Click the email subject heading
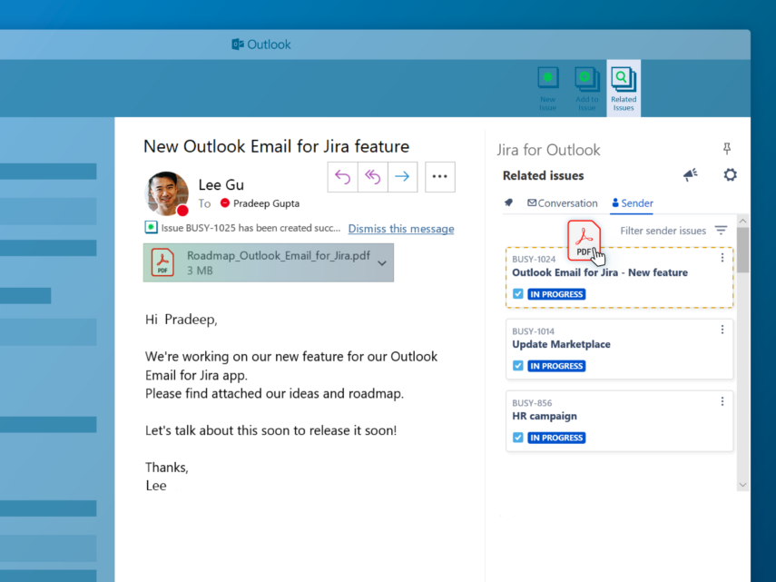 [x=276, y=146]
